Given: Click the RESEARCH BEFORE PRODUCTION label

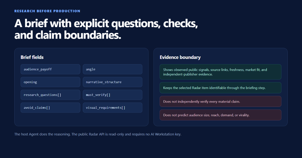Looking at the screenshot, I should tap(47, 11).
